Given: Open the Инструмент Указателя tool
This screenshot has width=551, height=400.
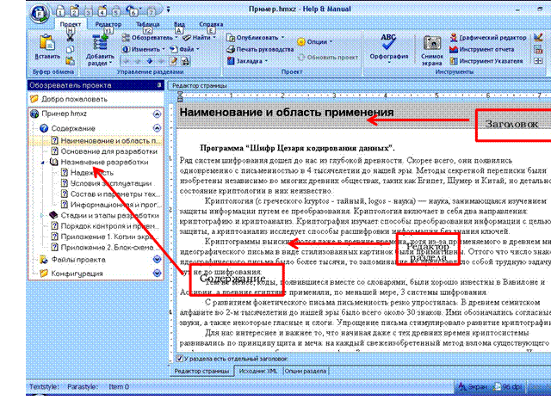Looking at the screenshot, I should (x=486, y=61).
